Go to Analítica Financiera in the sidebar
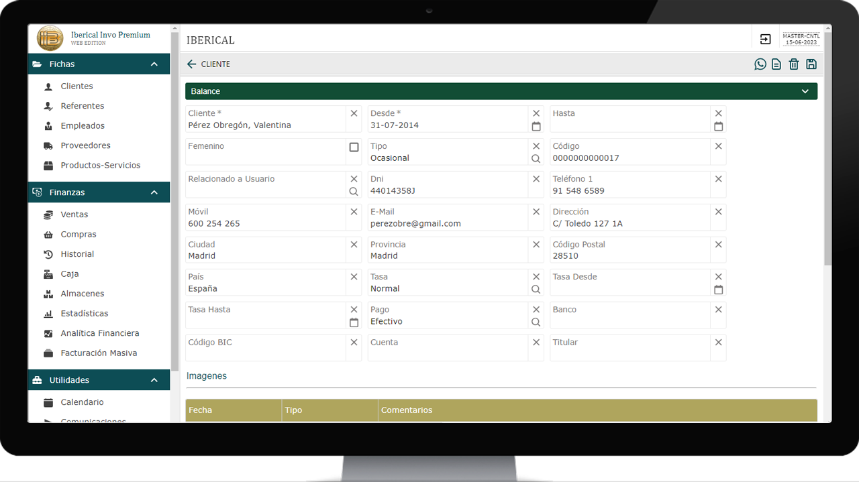Screen dimensions: 859x482 pyautogui.click(x=99, y=333)
